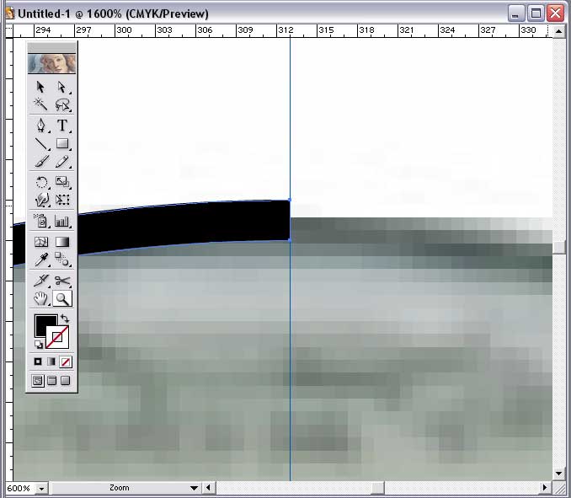The width and height of the screenshot is (571, 498).
Task: Choose the Lasso tool in toolbox
Action: [x=62, y=104]
